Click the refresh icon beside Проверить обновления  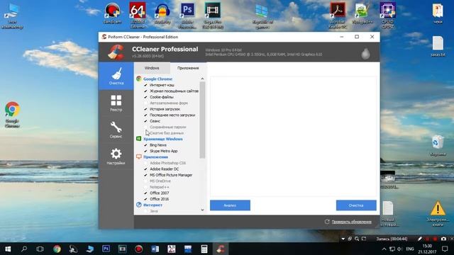click(327, 222)
